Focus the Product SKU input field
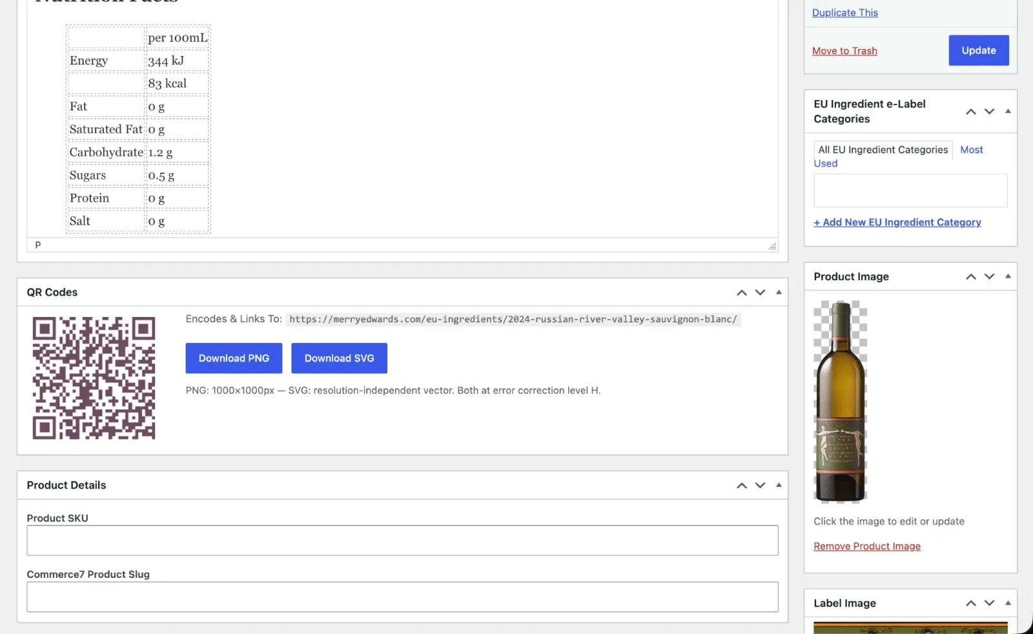1033x634 pixels. click(402, 540)
